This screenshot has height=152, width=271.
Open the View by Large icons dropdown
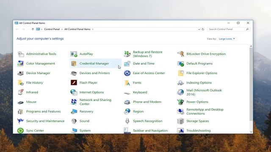point(227,39)
